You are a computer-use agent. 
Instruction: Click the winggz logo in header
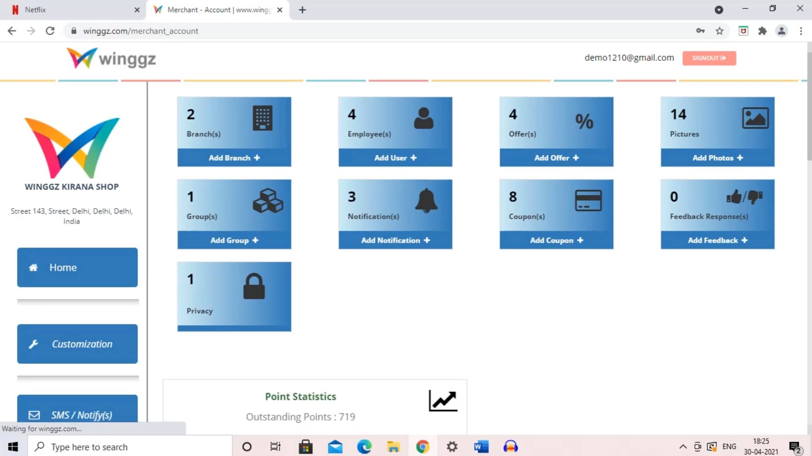111,58
